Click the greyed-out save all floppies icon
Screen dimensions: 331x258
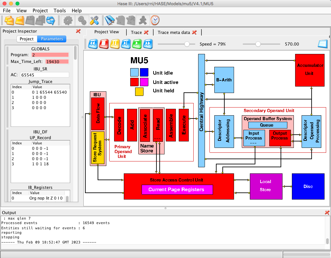coord(40,20)
